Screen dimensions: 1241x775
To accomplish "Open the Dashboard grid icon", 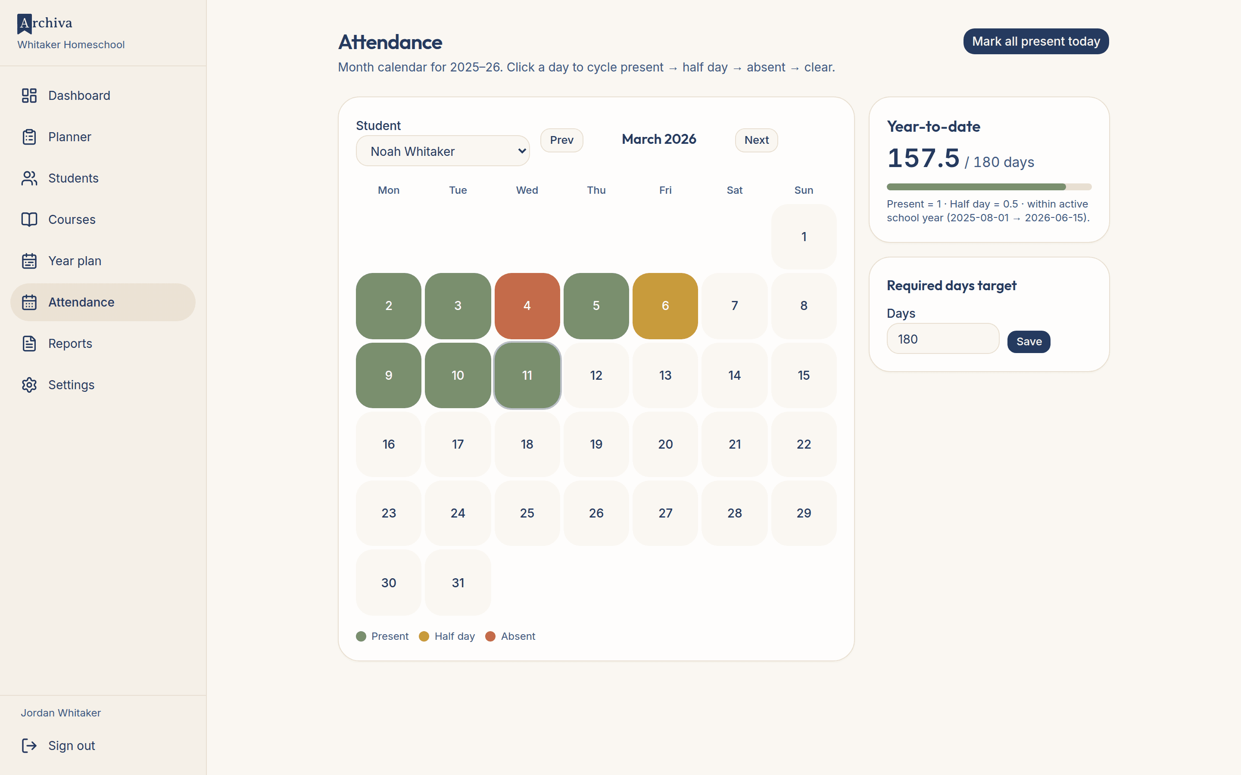I will pos(29,95).
